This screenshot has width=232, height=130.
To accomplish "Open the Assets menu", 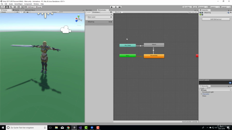I will 11,4.
